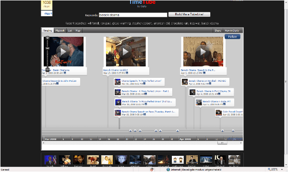The height and width of the screenshot is (172, 288).
Task: Switch to the Flipbook tab
Action: tap(60, 31)
